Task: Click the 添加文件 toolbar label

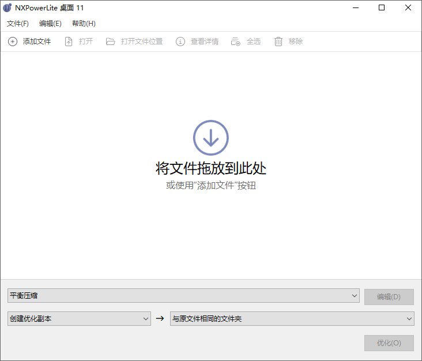Action: [x=37, y=42]
